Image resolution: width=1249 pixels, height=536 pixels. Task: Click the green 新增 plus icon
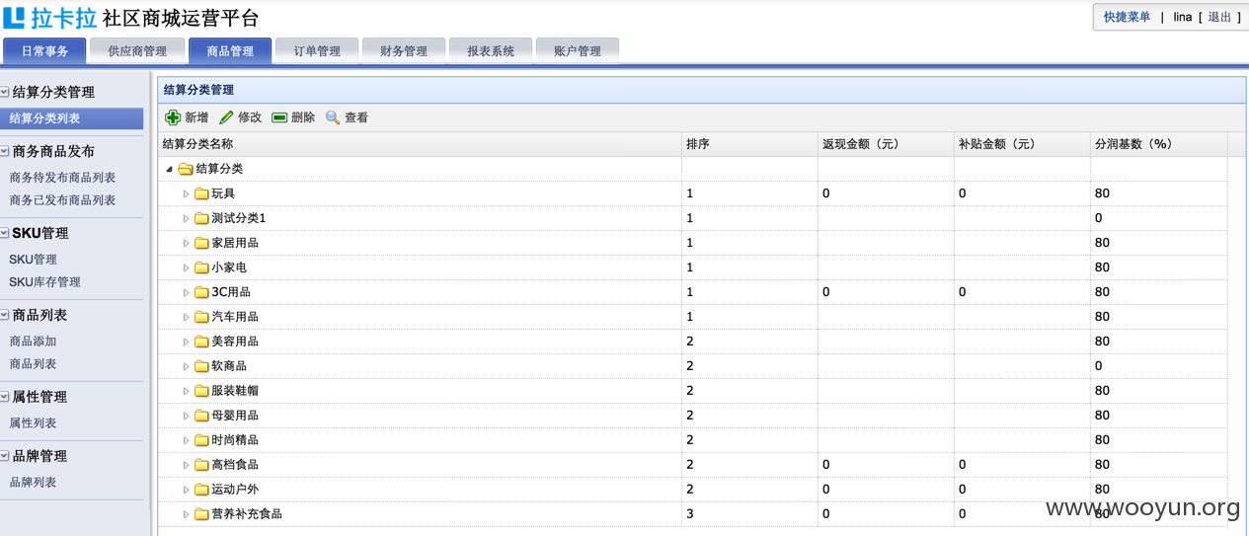pos(173,117)
